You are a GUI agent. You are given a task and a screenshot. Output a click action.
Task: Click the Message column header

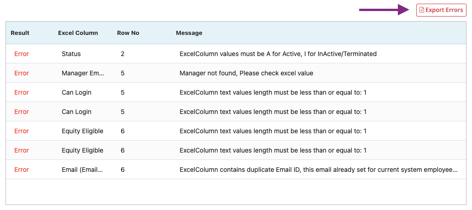(x=189, y=33)
